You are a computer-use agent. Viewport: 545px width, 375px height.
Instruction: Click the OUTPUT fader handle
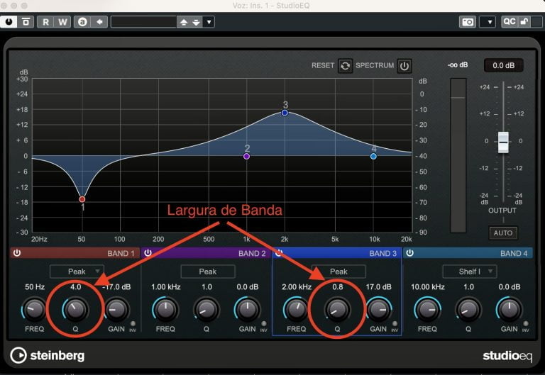[x=503, y=142]
